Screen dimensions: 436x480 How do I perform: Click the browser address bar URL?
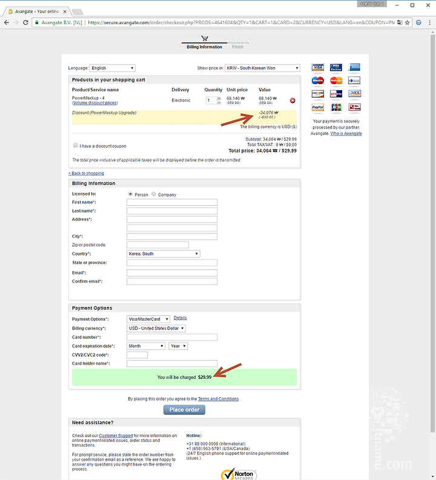pyautogui.click(x=241, y=22)
